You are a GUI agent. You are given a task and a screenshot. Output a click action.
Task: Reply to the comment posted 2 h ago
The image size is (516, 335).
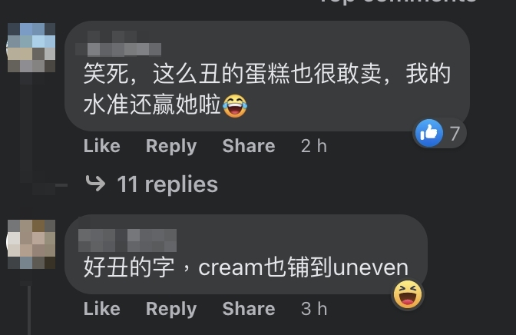point(171,146)
